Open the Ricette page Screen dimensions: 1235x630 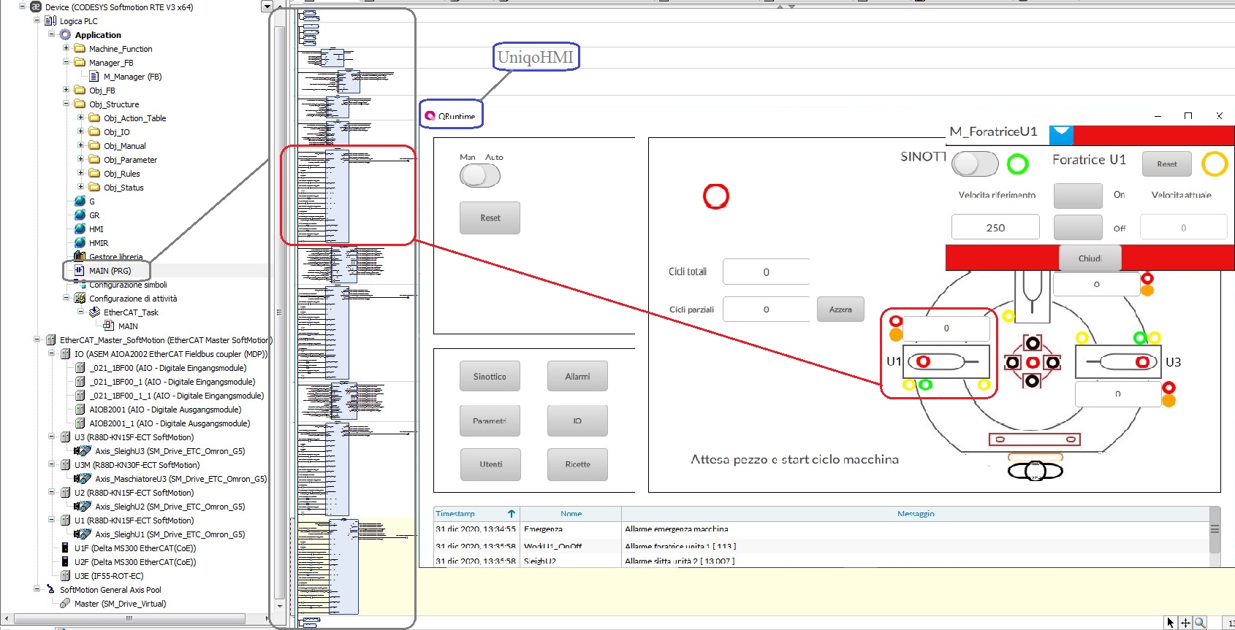(577, 464)
